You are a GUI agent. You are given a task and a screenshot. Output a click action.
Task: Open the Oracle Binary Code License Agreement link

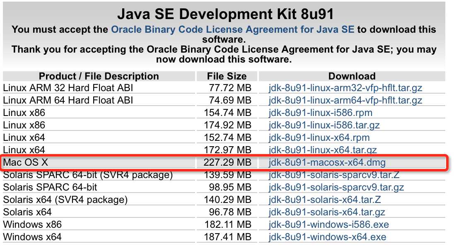click(232, 29)
